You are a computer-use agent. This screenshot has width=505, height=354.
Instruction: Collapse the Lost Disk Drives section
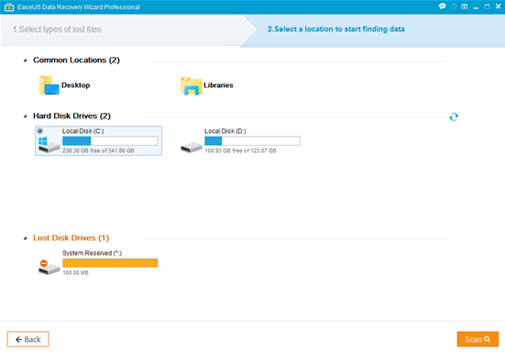(x=25, y=238)
